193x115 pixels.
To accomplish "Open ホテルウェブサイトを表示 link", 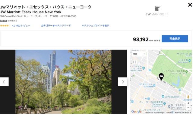I will [96, 25].
